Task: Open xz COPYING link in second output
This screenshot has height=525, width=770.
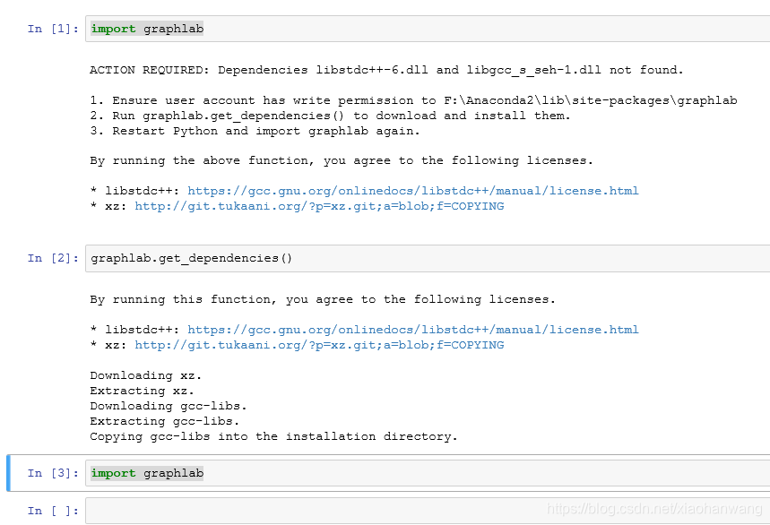Action: (x=319, y=345)
